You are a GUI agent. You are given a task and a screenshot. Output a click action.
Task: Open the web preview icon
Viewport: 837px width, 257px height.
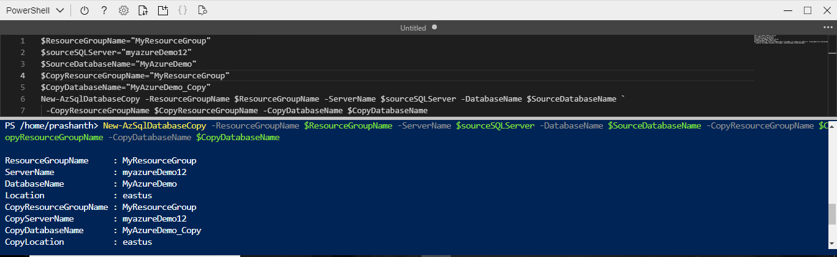[x=203, y=10]
